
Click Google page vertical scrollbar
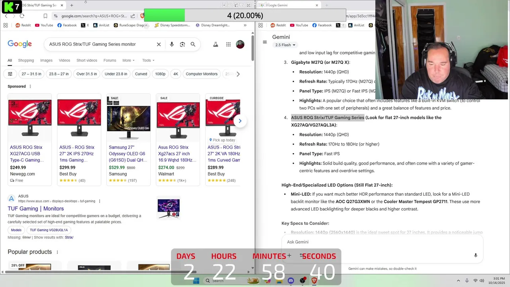253,48
